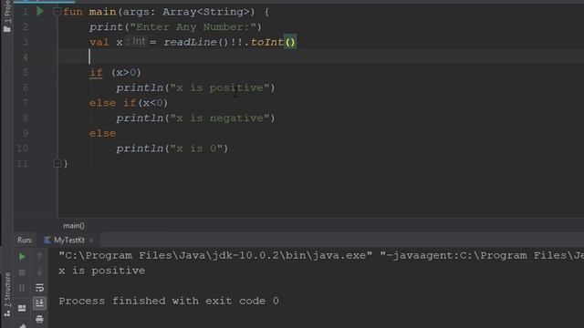Click the print call on line 2
The image size is (584, 328).
(106, 27)
